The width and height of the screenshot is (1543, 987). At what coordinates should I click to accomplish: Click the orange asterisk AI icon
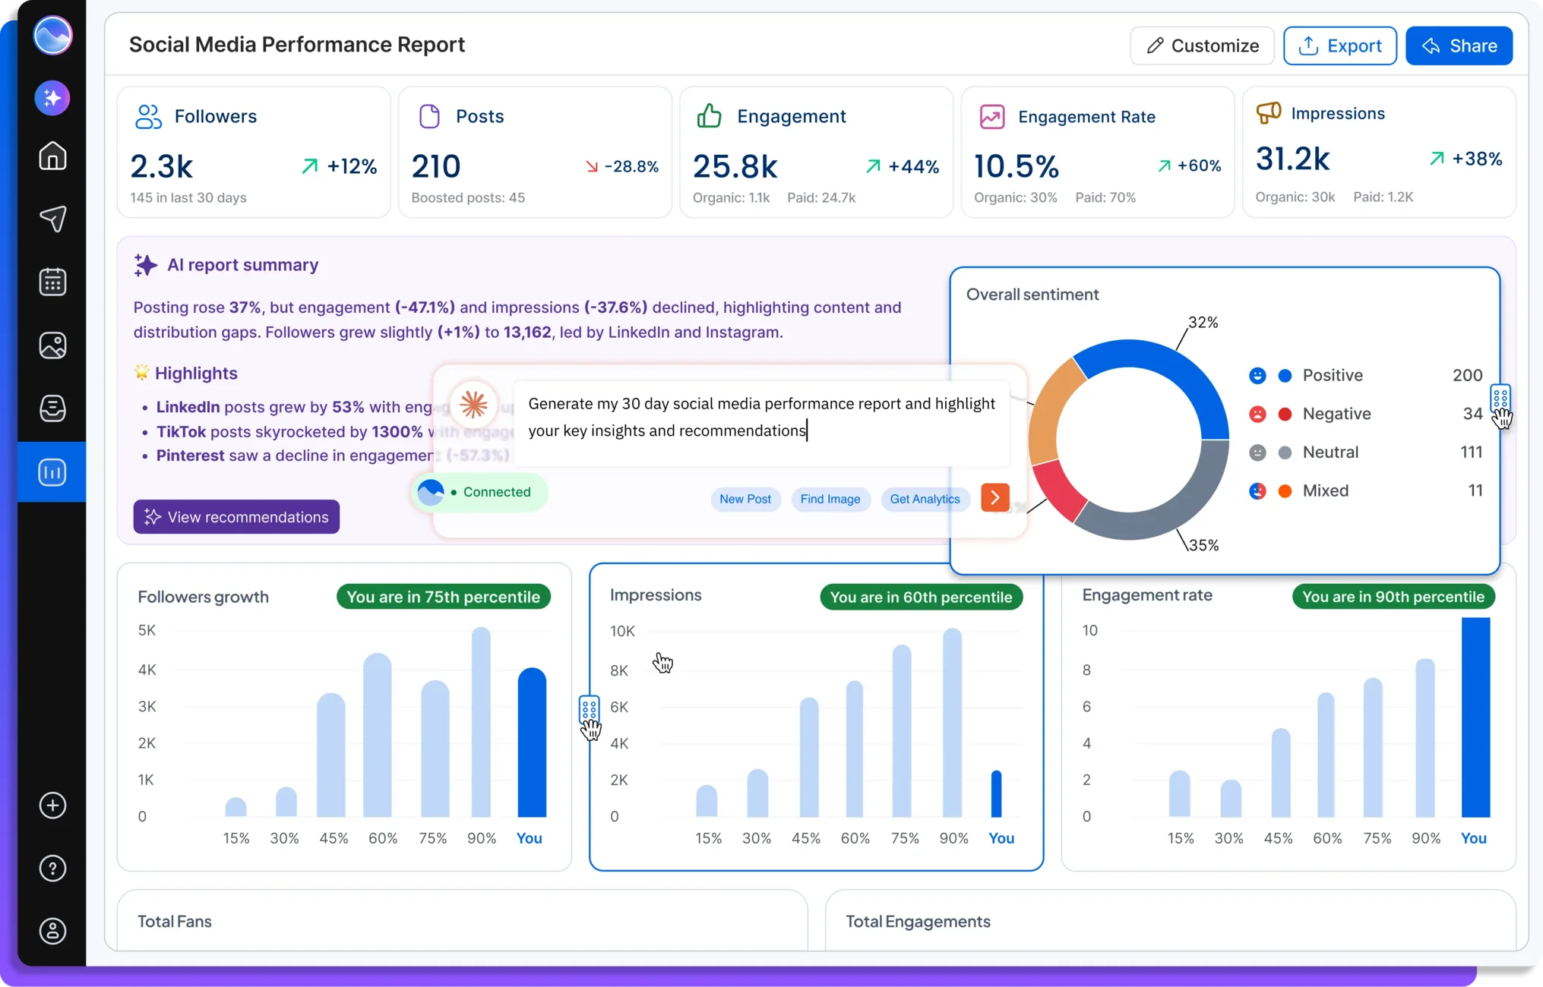(x=473, y=404)
